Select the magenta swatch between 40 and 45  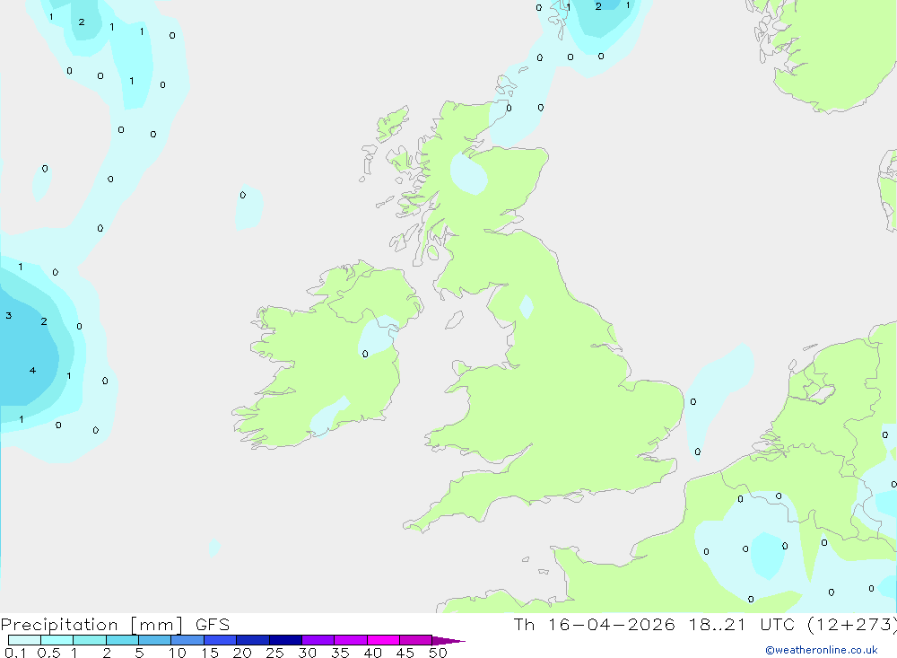[x=383, y=640]
